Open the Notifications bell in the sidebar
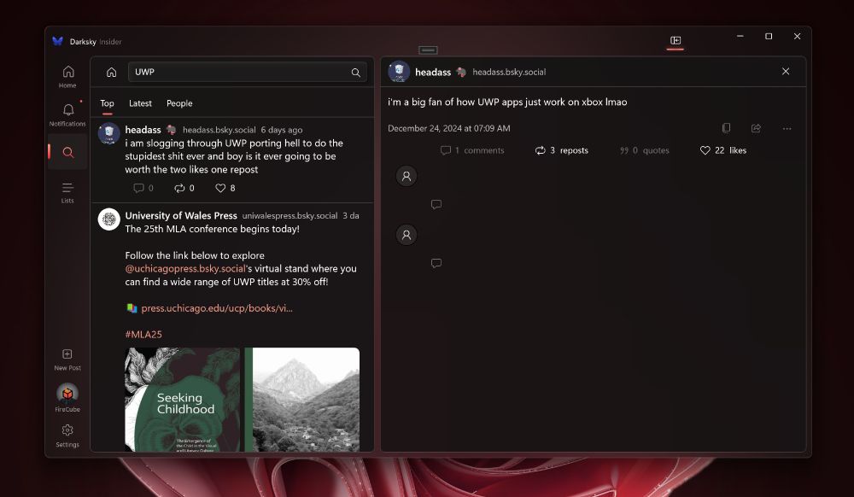The width and height of the screenshot is (854, 497). tap(67, 115)
